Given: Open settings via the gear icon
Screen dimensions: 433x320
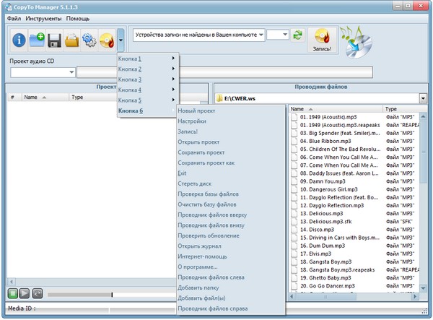Looking at the screenshot, I should pos(89,40).
